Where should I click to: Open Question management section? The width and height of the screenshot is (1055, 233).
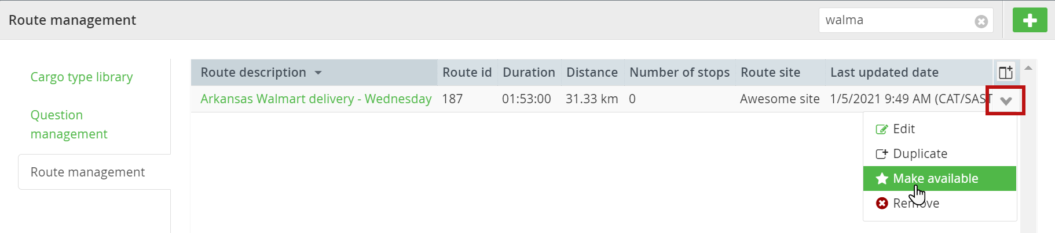pos(69,124)
